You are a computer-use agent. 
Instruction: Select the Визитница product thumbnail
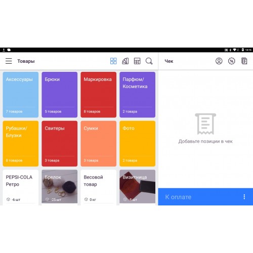[138, 187]
